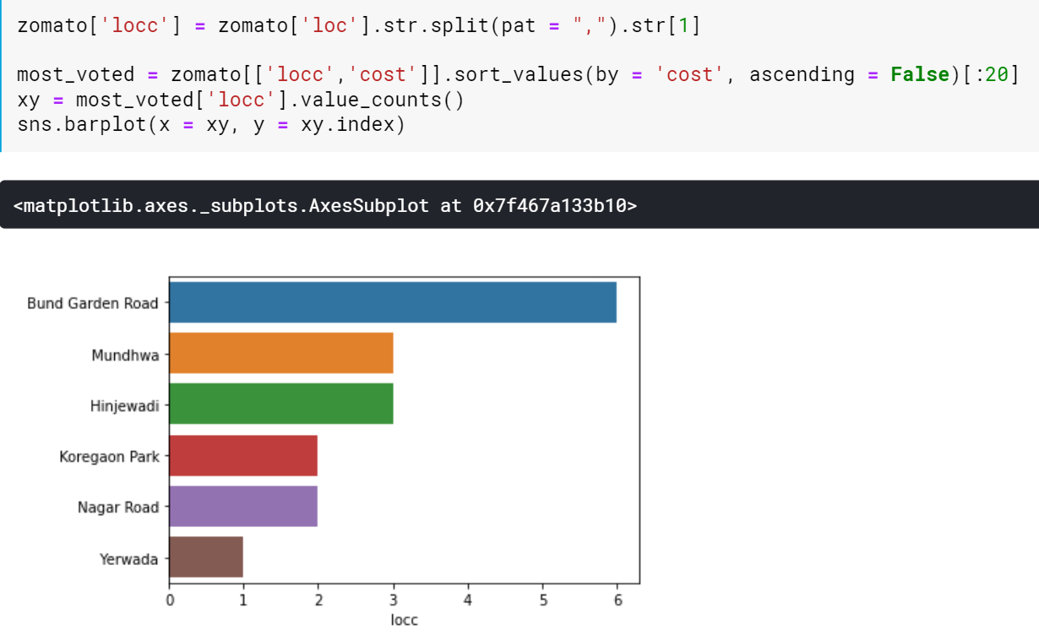
Task: Click the x-axis tick label 4
Action: coord(468,600)
